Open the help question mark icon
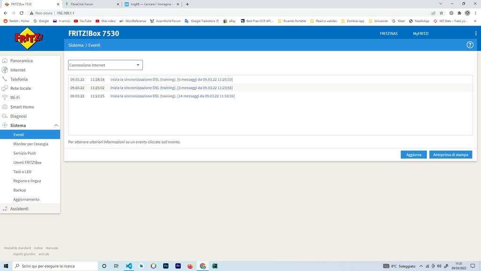The width and height of the screenshot is (481, 271). coord(470,45)
